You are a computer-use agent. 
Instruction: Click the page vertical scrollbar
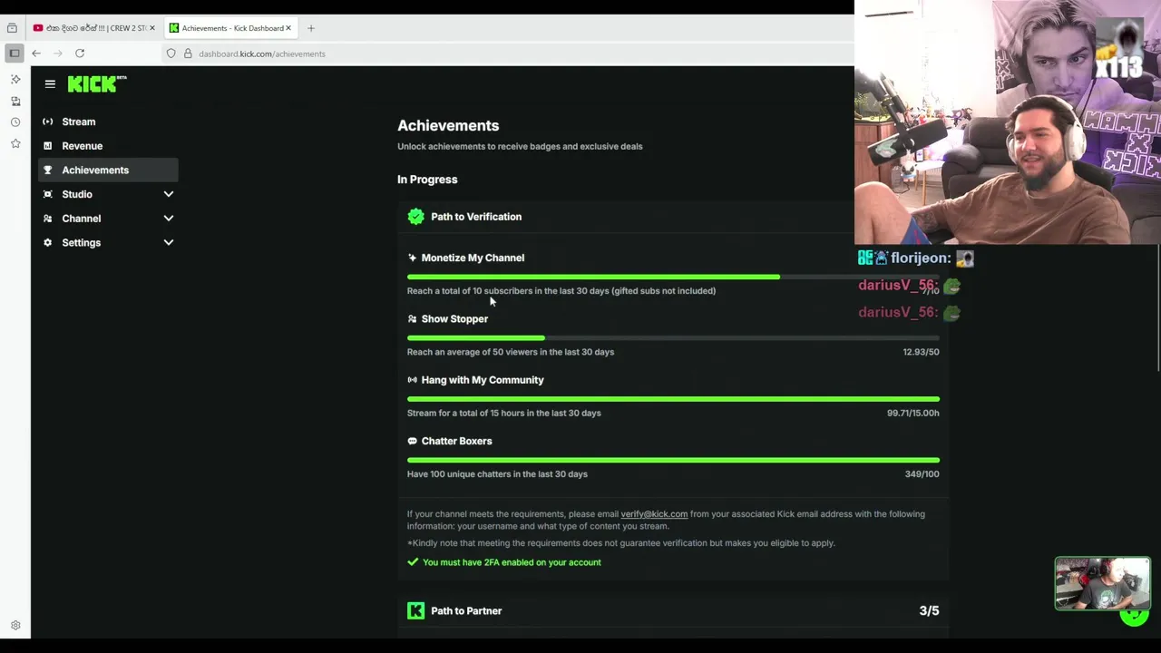[x=1157, y=308]
